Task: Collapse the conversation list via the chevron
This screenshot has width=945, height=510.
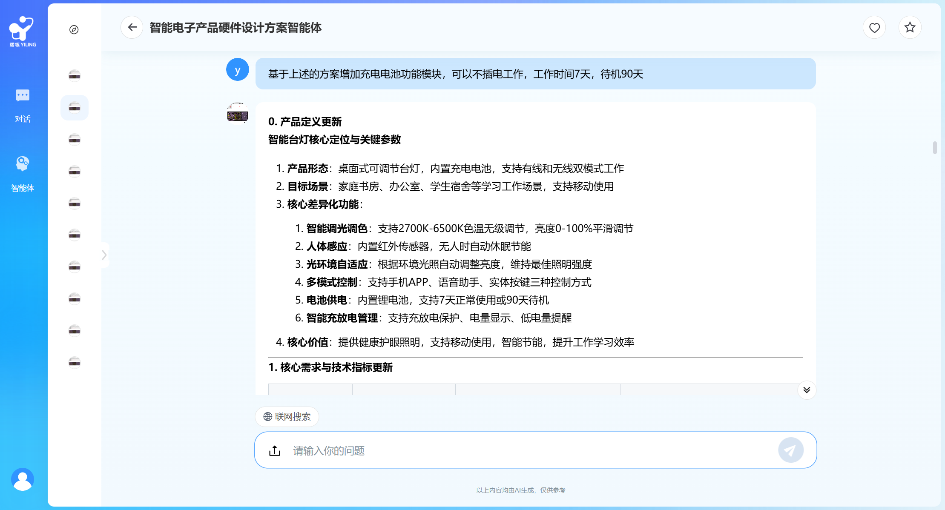Action: point(104,255)
